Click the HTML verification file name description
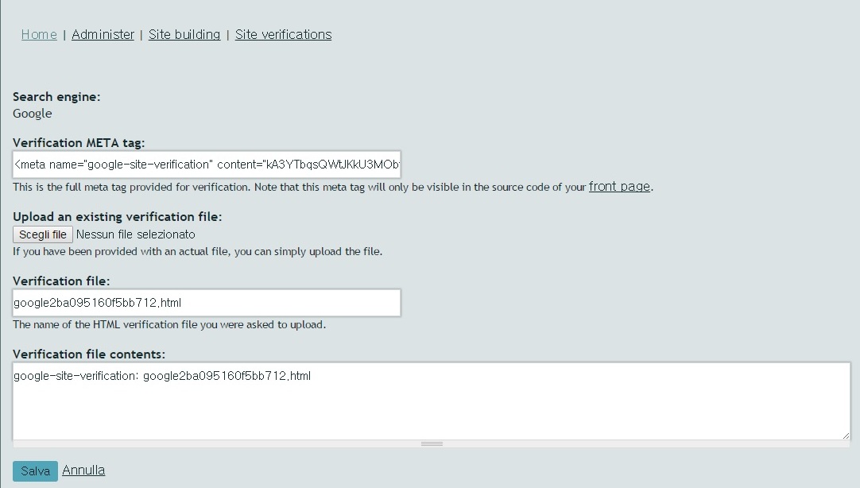860x488 pixels. coord(169,324)
